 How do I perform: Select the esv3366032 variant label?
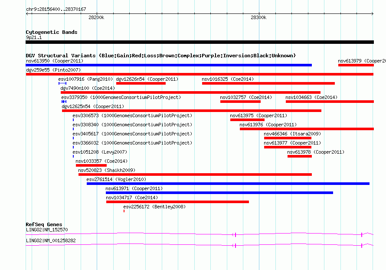pyautogui.click(x=132, y=143)
